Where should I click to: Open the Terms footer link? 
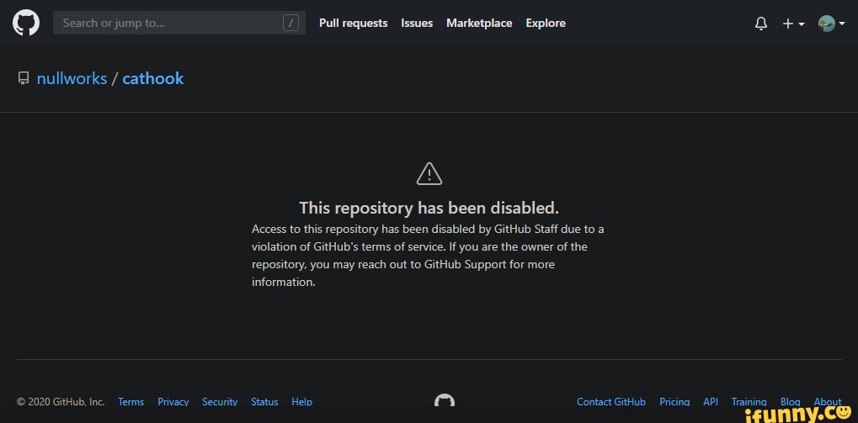(x=131, y=402)
